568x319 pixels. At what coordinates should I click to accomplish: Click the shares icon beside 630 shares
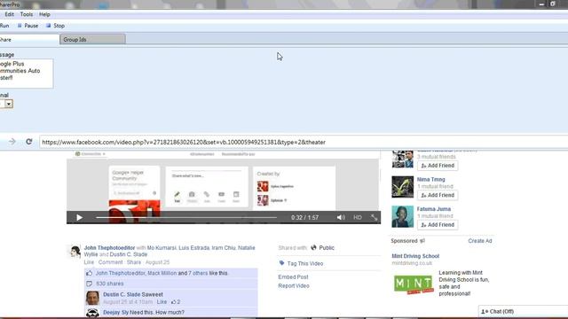point(89,284)
